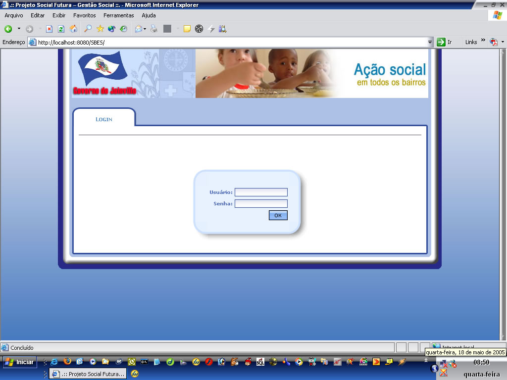Screen dimensions: 507x380
Task: Open the folder quick launch icon
Action: tap(106, 362)
